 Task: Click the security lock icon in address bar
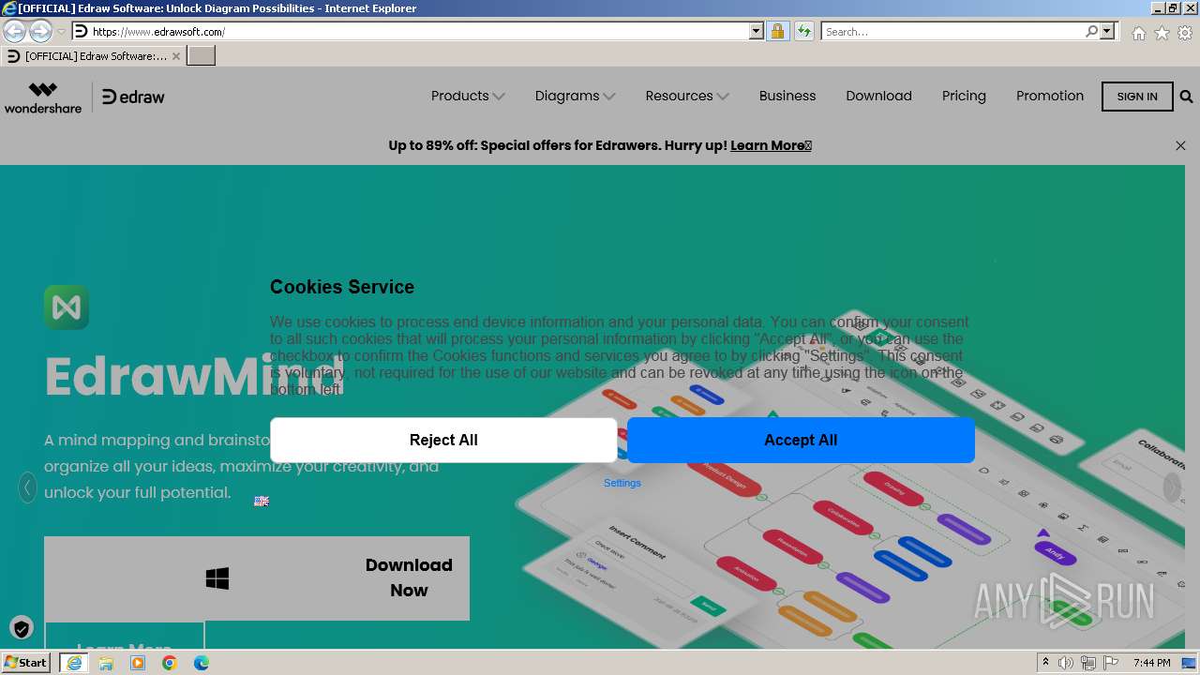click(777, 31)
